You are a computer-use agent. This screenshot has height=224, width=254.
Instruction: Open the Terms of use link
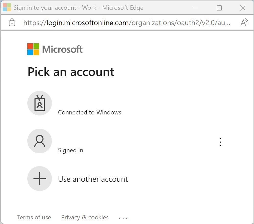(x=34, y=217)
